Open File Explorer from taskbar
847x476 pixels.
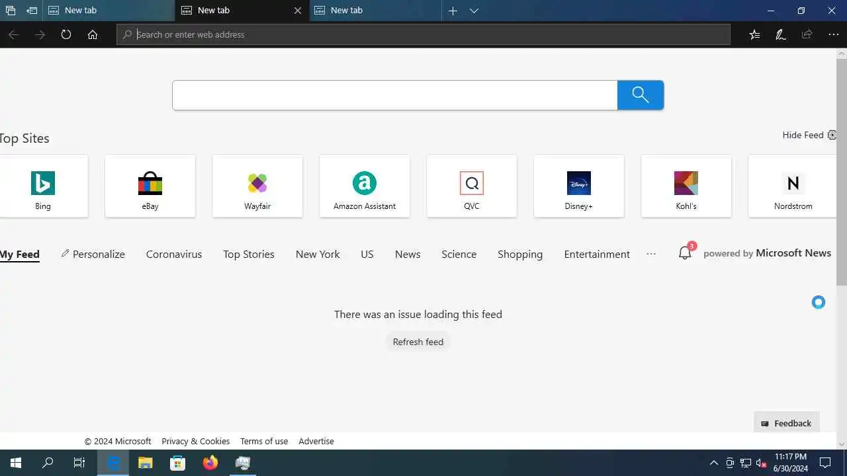point(146,463)
